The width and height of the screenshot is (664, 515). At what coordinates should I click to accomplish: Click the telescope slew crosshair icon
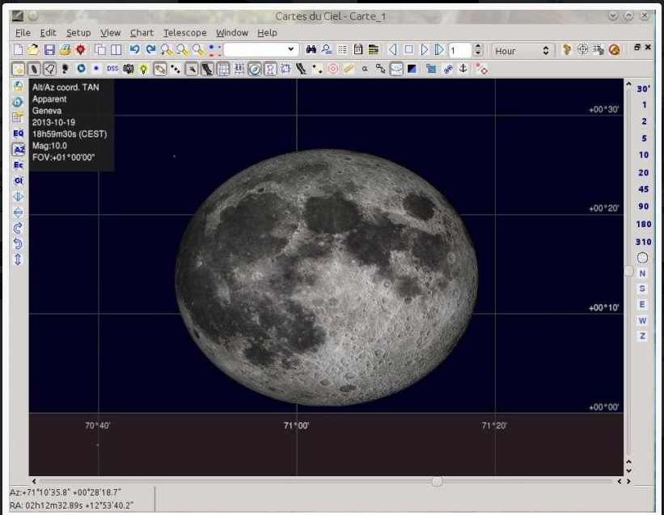pos(582,49)
